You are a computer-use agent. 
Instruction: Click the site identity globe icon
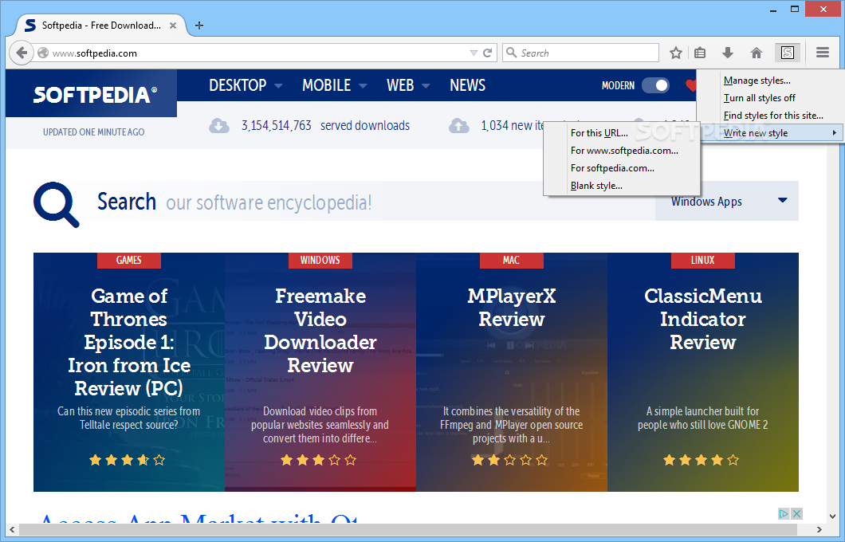click(43, 53)
